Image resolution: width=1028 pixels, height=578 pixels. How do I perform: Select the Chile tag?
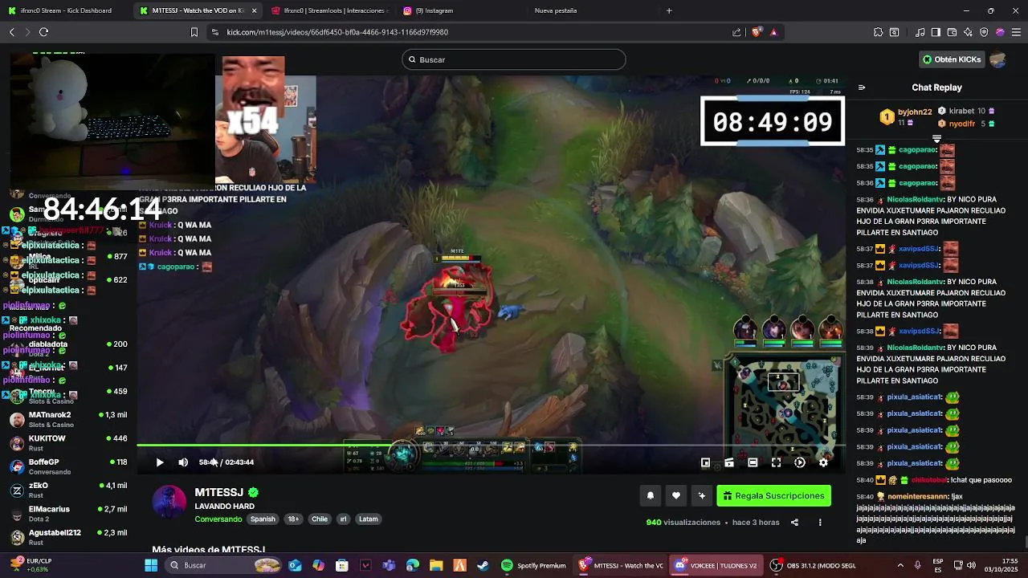(x=320, y=519)
